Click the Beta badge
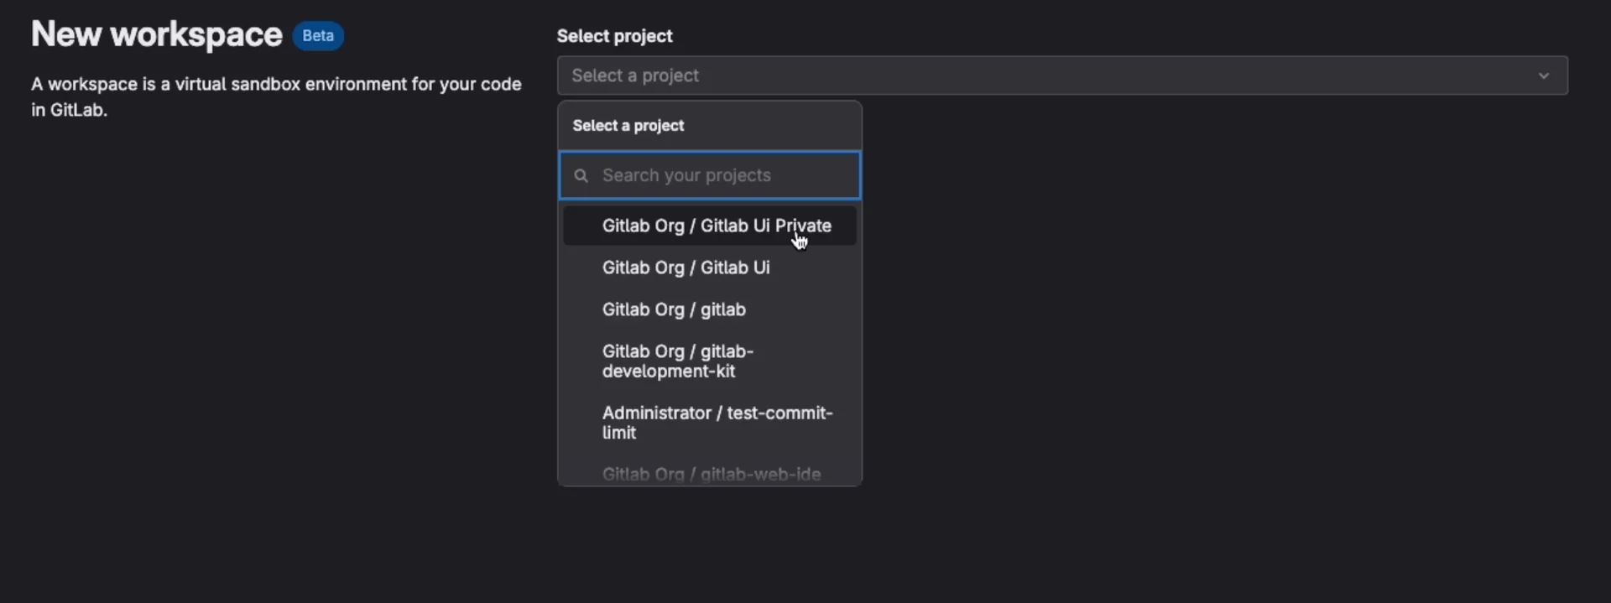This screenshot has width=1611, height=603. [x=318, y=36]
